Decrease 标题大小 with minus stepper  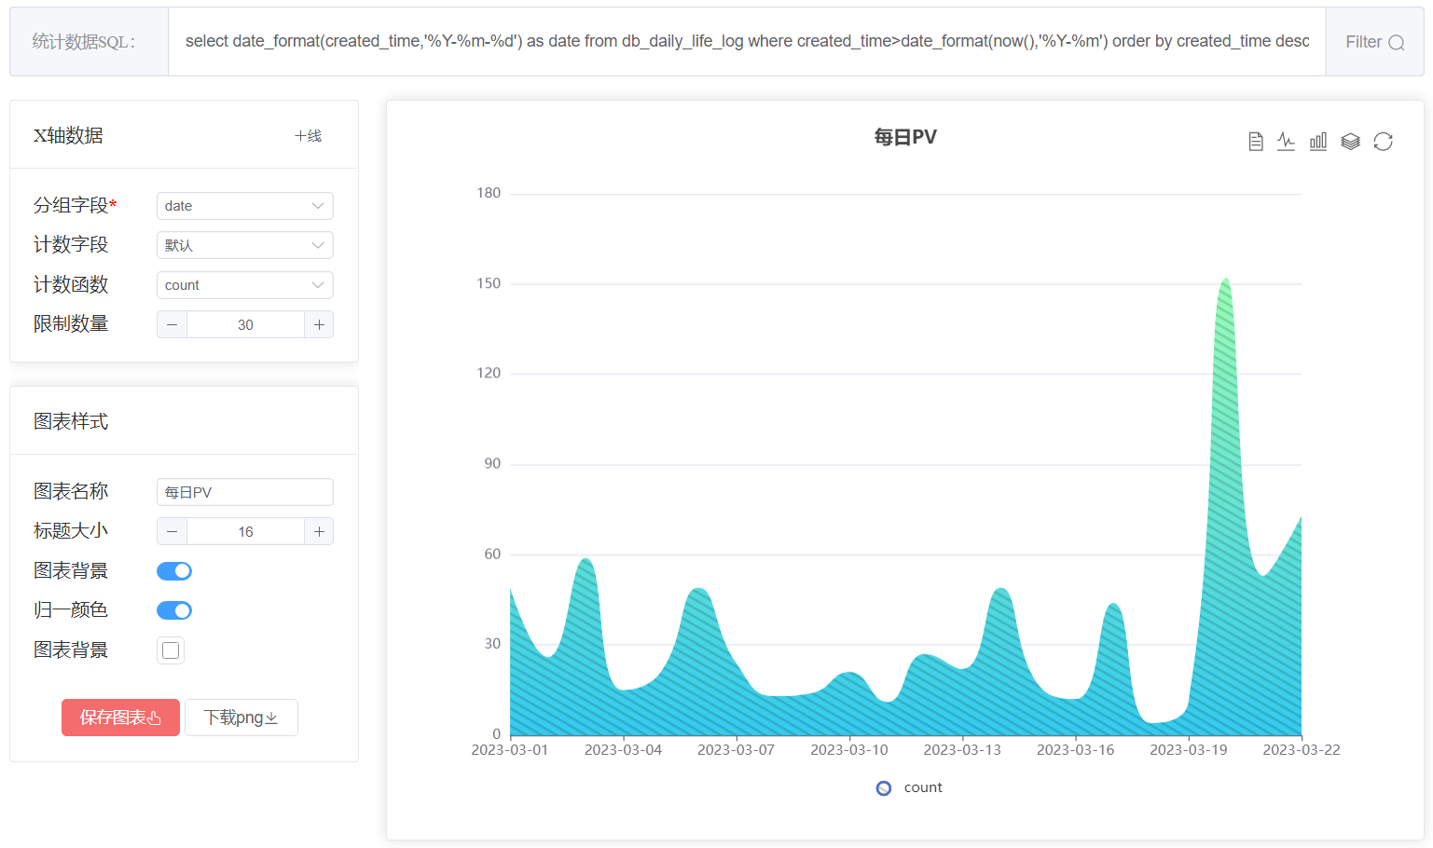tap(172, 531)
